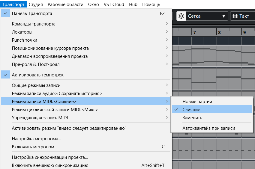Image resolution: width=255 pixels, height=169 pixels.
Task: Open Punch точки submenu
Action: (25, 40)
